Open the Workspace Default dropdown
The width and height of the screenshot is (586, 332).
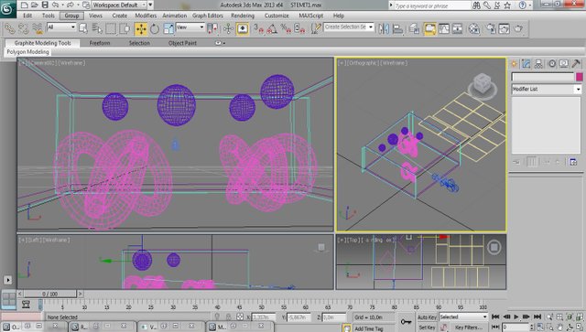click(119, 5)
